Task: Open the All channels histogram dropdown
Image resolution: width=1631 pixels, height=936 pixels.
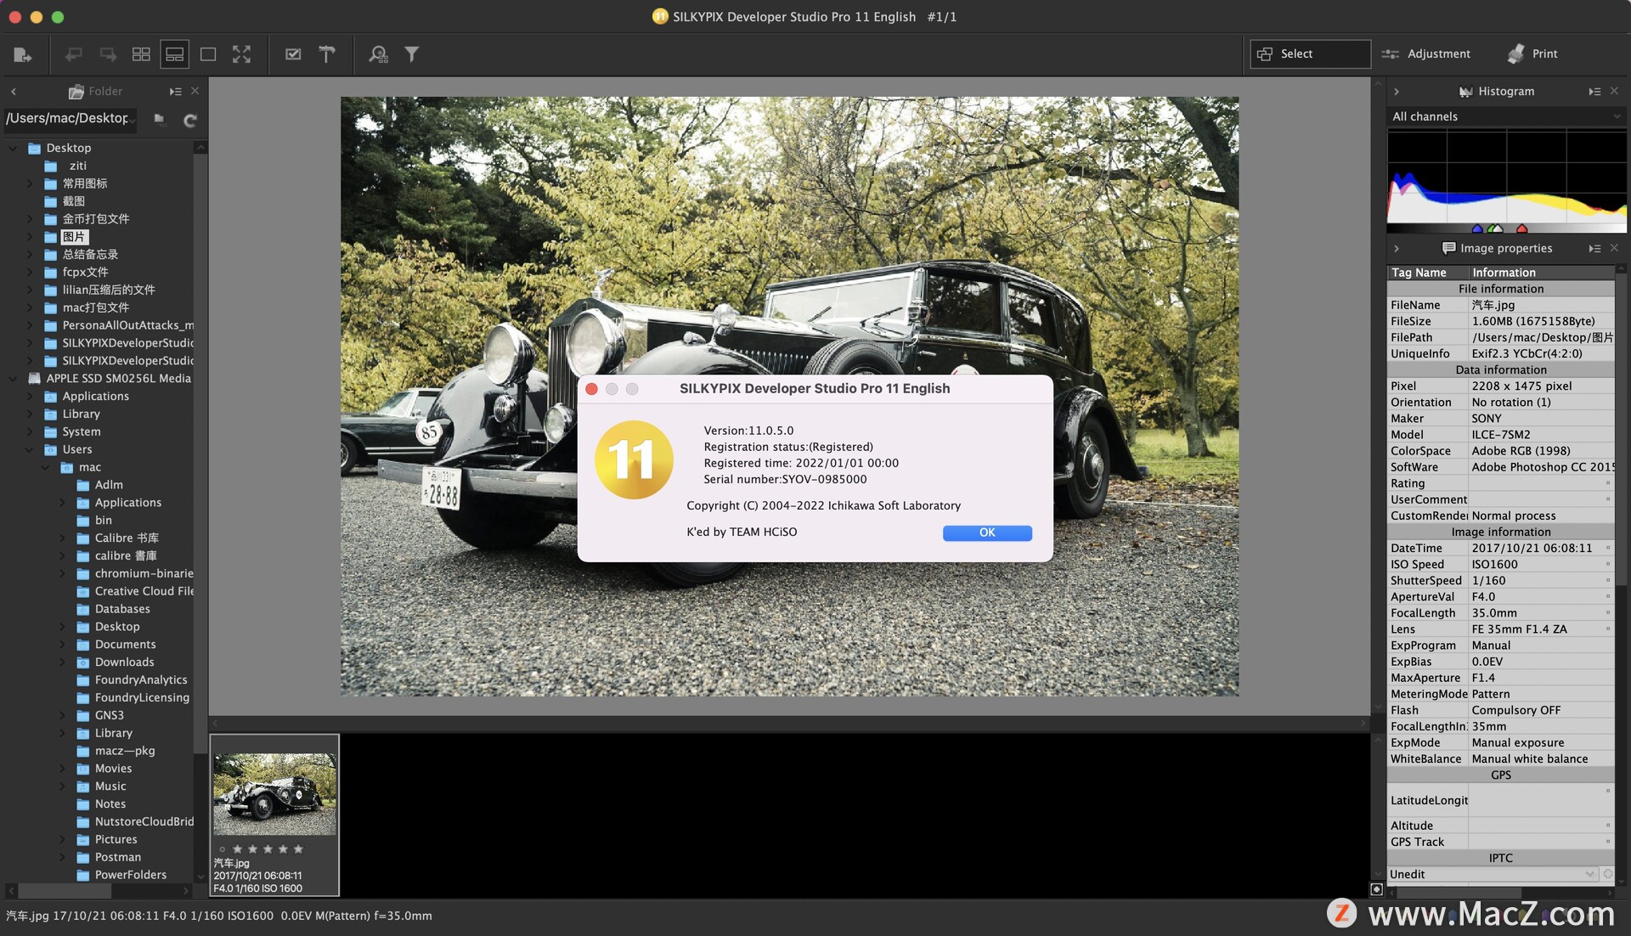Action: tap(1506, 116)
